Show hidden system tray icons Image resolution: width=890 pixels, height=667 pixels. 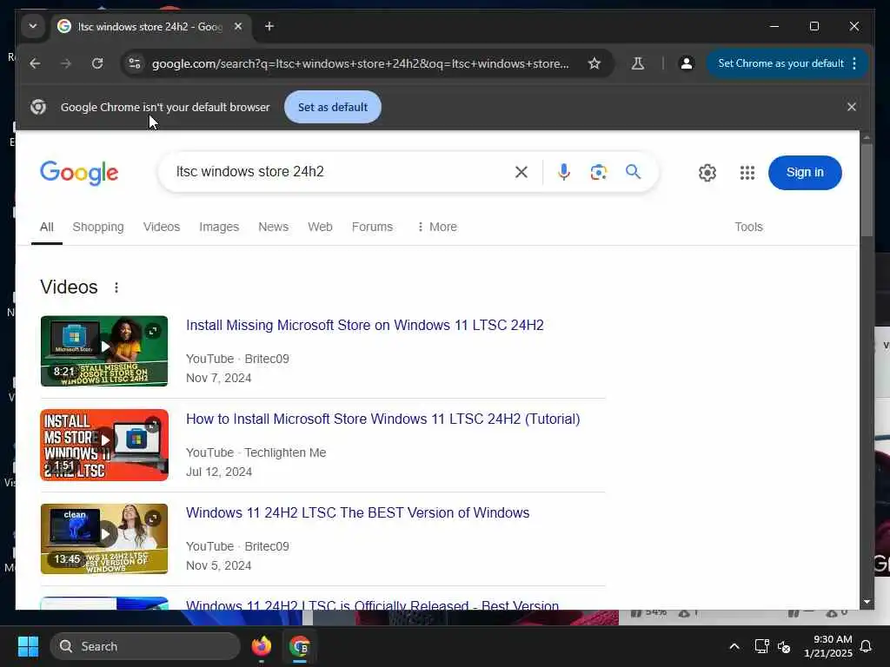[734, 646]
